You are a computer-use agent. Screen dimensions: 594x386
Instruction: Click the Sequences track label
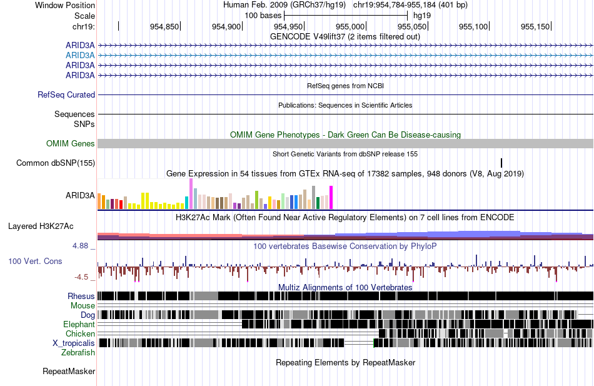pos(74,114)
